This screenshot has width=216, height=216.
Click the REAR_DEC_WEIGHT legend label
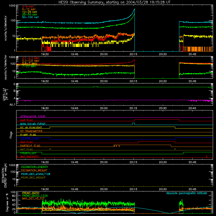pos(33,178)
